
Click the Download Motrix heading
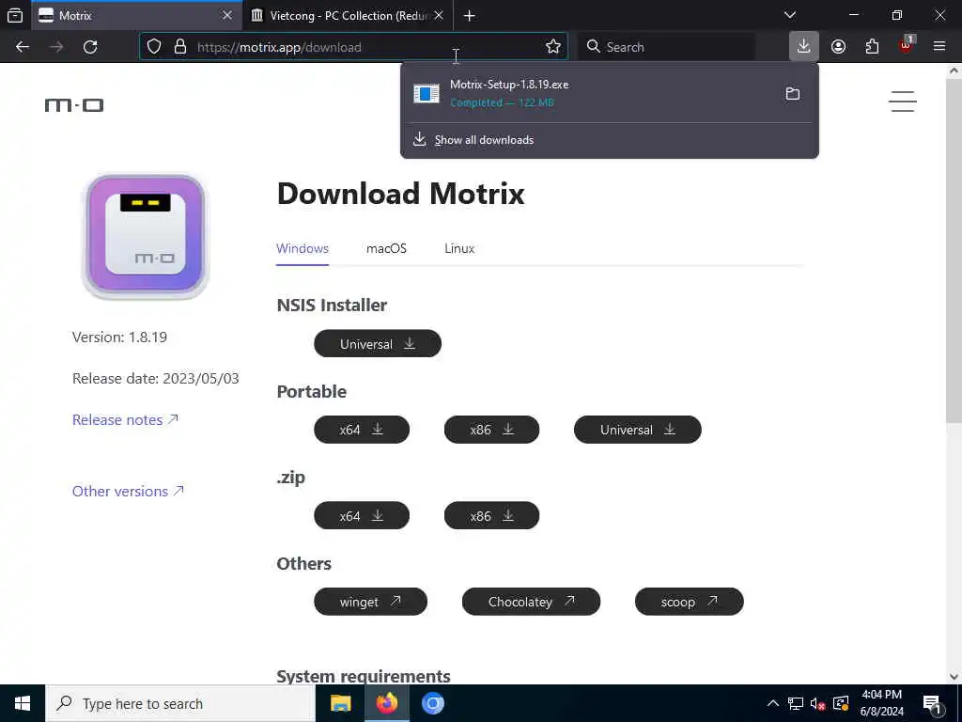(x=400, y=194)
